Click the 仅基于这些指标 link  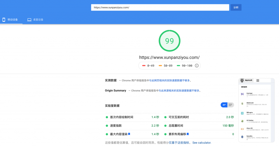point(180,142)
